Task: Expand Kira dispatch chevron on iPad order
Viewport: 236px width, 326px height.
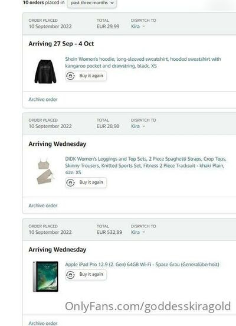Action: pos(144,232)
